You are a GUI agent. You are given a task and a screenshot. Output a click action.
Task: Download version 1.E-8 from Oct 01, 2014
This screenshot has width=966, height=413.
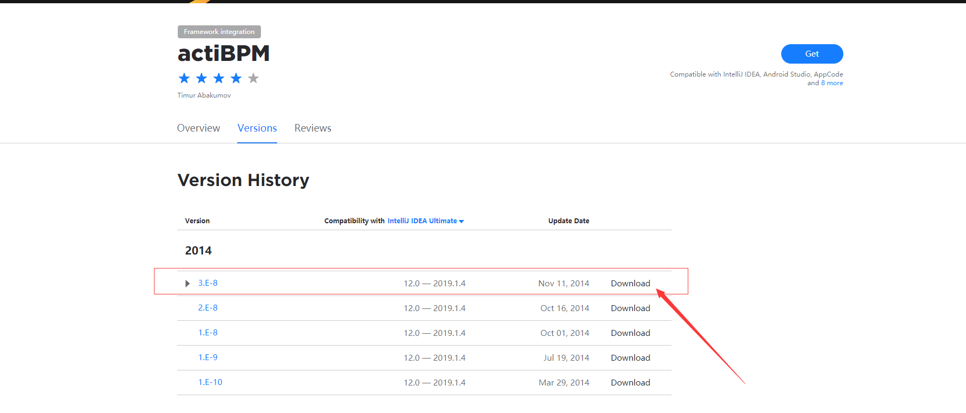point(630,333)
